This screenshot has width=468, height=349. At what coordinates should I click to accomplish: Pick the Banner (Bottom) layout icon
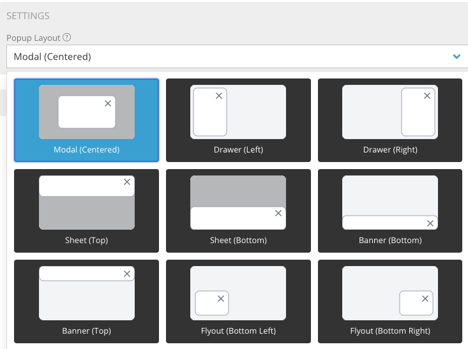tap(390, 202)
